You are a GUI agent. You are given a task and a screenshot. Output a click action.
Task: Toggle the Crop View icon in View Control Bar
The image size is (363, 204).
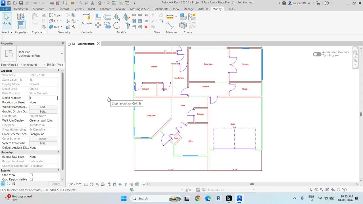(x=109, y=184)
